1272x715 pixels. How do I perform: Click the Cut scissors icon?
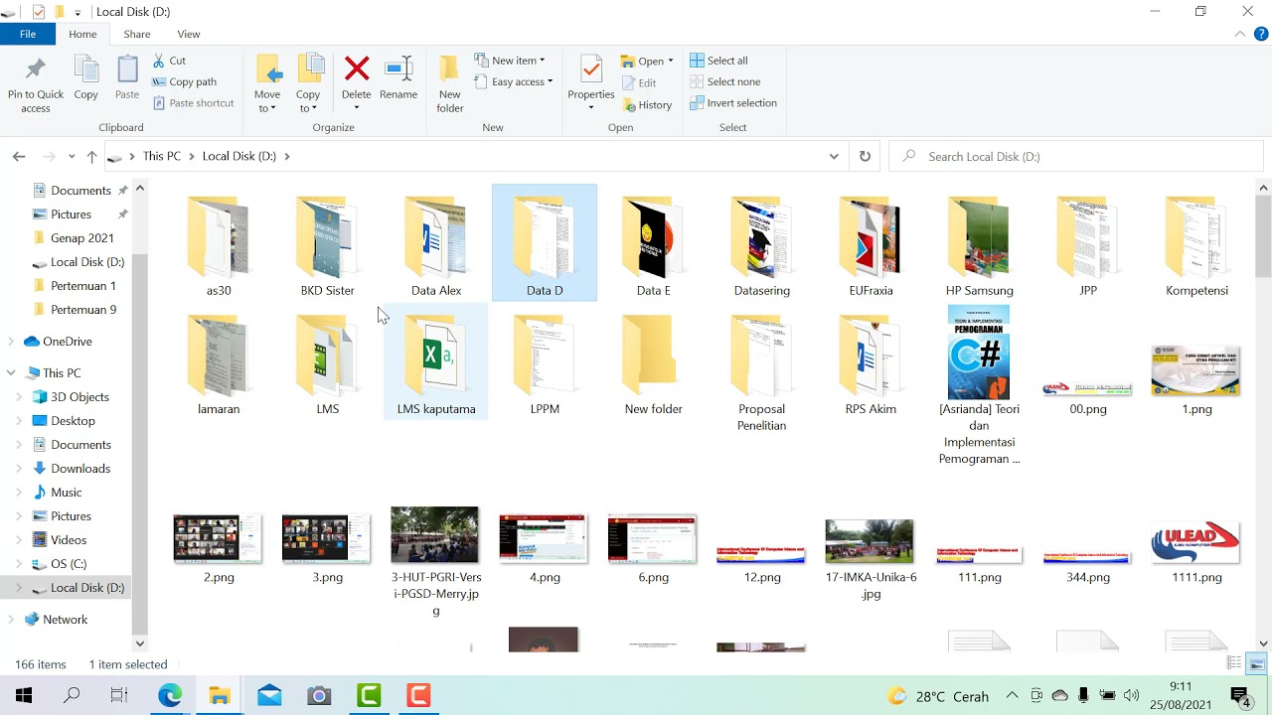click(159, 61)
